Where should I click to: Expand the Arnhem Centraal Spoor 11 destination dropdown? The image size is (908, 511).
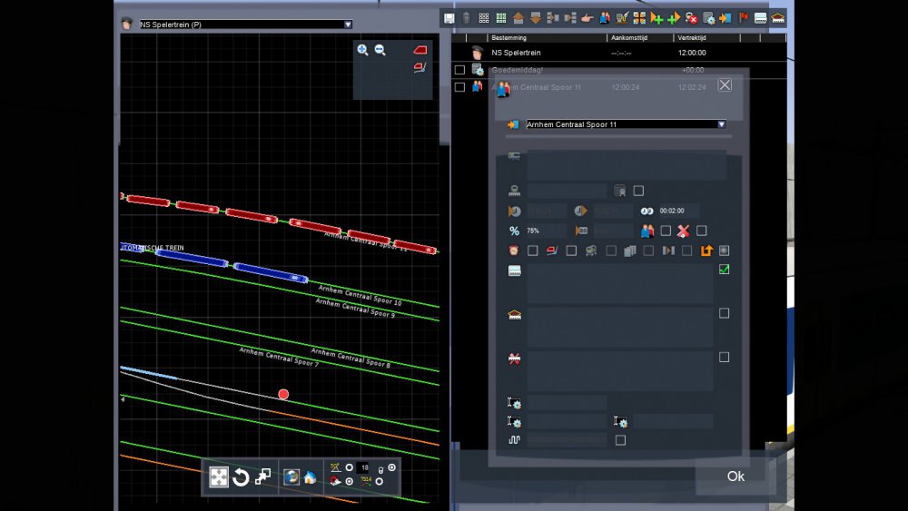coord(721,124)
